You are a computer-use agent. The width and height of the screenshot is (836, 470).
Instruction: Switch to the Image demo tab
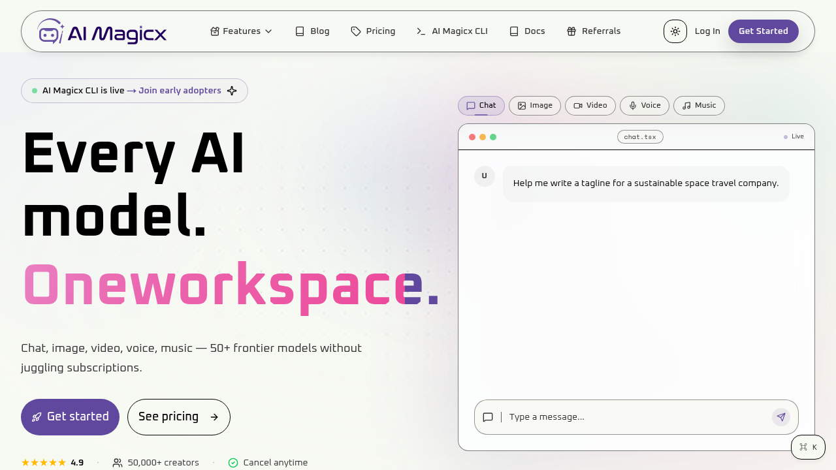point(535,106)
